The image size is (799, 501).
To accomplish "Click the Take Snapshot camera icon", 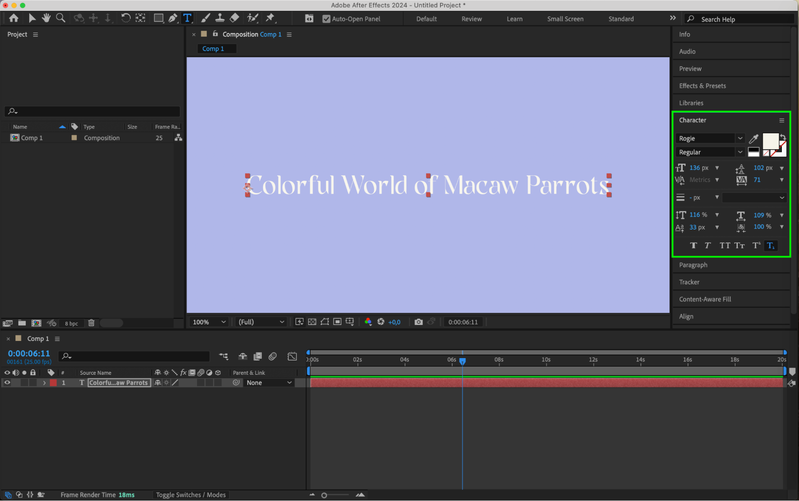I will click(418, 322).
